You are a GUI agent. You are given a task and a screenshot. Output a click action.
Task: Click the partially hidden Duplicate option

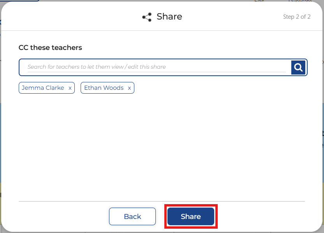300,1
